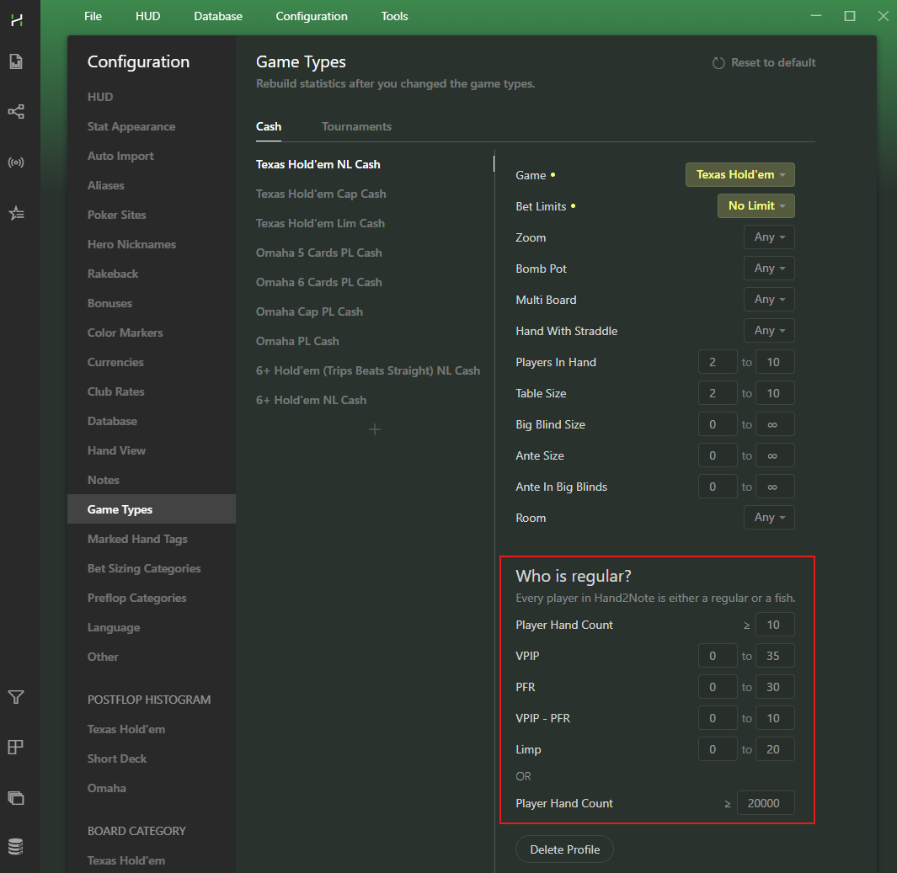Open the Zoom Any dropdown
897x873 pixels.
coord(769,237)
